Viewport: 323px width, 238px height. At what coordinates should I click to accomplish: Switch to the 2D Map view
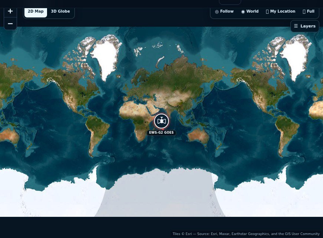coord(36,12)
